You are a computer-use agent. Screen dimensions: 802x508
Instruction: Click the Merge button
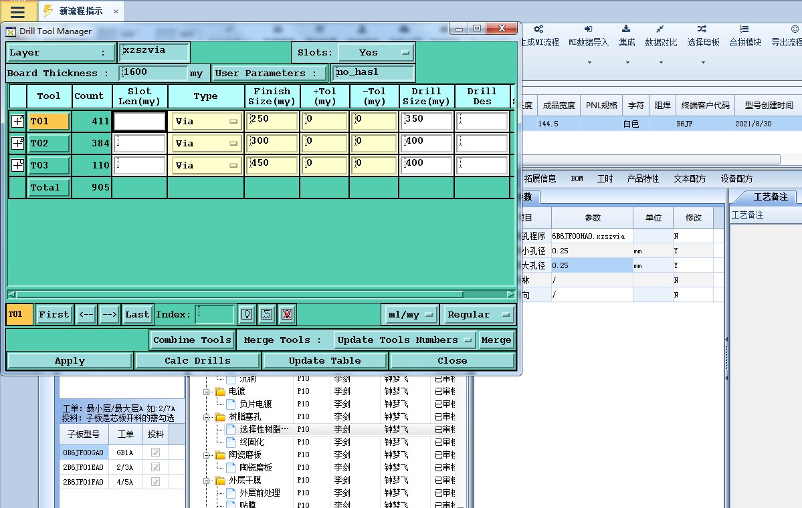tap(496, 340)
